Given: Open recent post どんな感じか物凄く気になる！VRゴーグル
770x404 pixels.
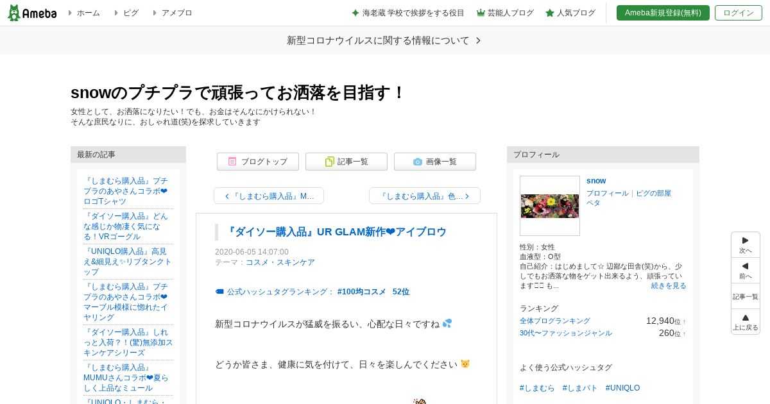Looking at the screenshot, I should tap(126, 226).
